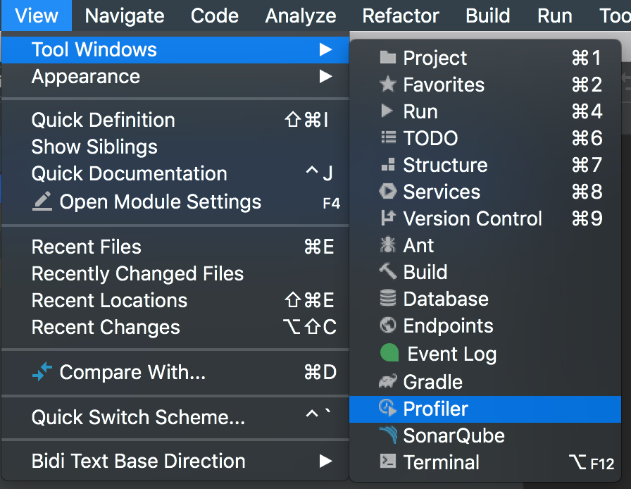The height and width of the screenshot is (489, 631).
Task: Open the Refactor menu
Action: pyautogui.click(x=401, y=16)
